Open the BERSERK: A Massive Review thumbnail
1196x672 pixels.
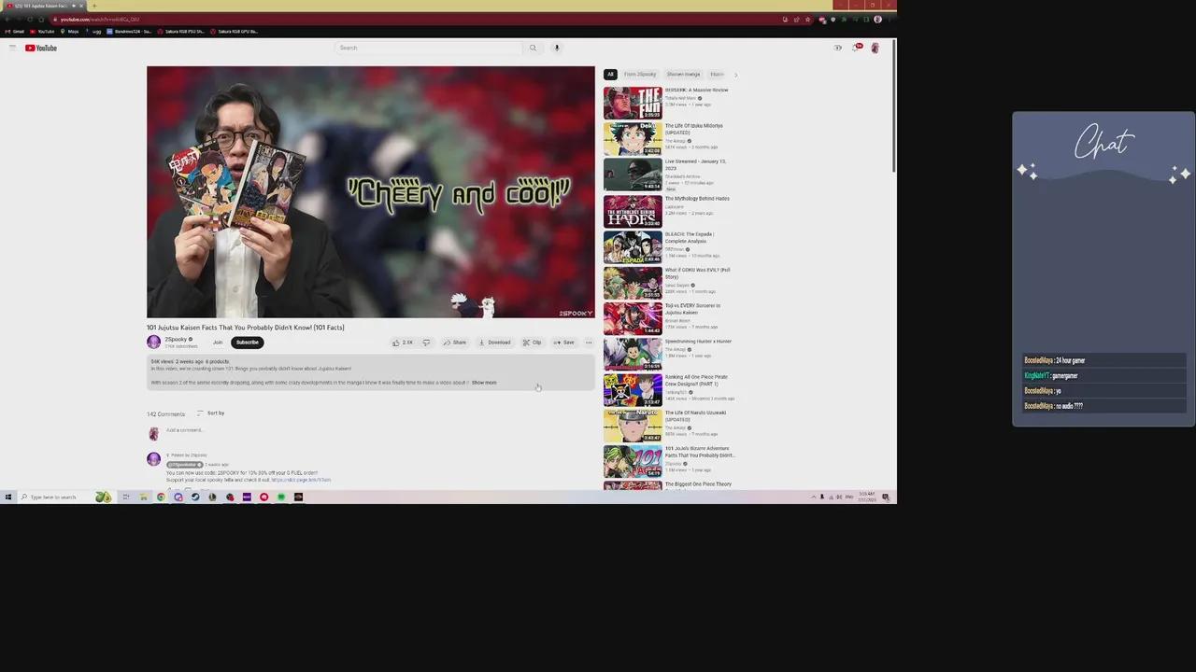633,104
